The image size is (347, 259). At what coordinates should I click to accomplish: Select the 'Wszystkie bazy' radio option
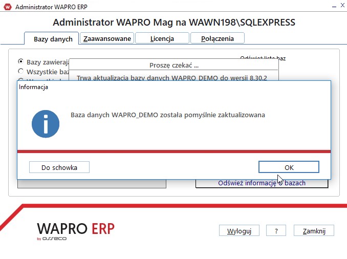coord(21,71)
